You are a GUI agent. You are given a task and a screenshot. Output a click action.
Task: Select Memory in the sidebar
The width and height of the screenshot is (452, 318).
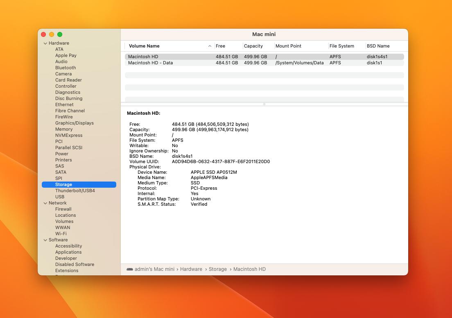(64, 129)
